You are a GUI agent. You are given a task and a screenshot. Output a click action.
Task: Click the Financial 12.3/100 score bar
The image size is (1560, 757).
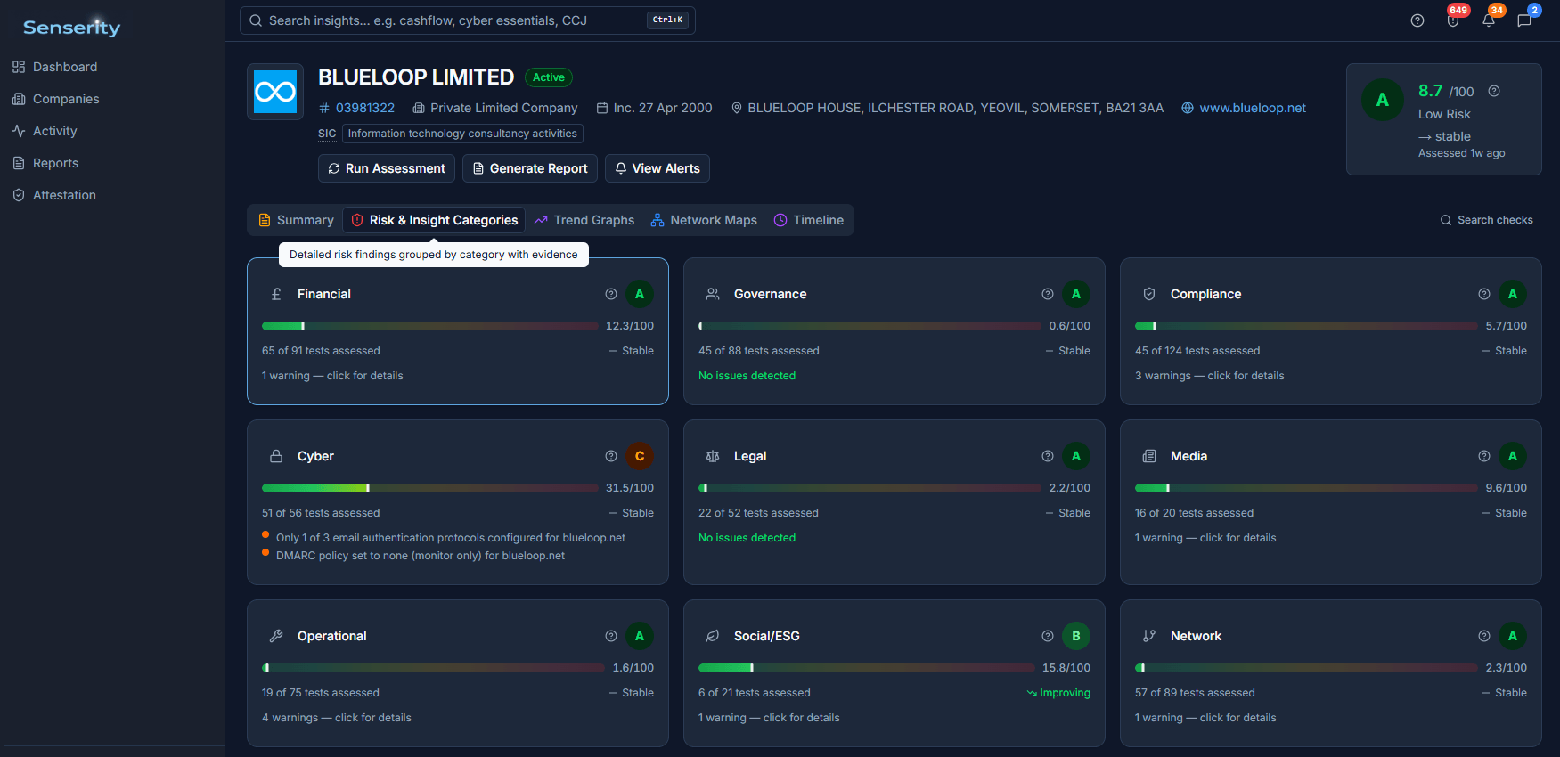point(430,326)
